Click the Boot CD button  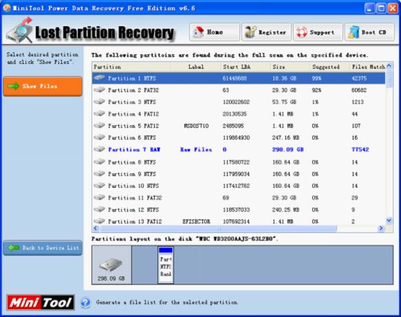pyautogui.click(x=369, y=32)
